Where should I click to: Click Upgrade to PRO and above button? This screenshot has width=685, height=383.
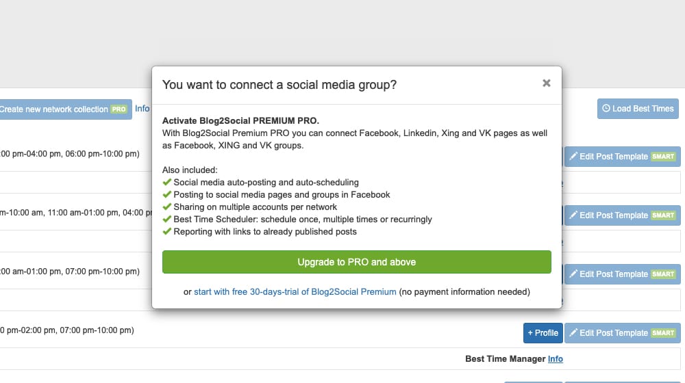click(x=356, y=262)
